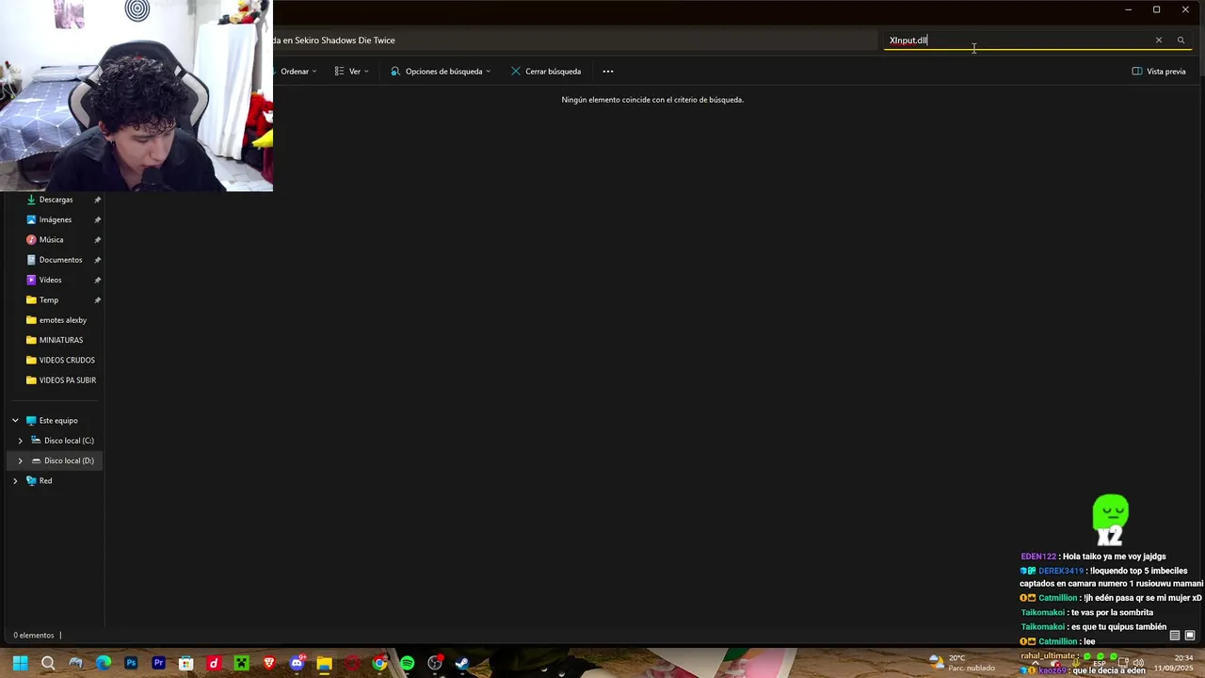
Task: Switch to large icons view in status bar
Action: [x=1190, y=636]
